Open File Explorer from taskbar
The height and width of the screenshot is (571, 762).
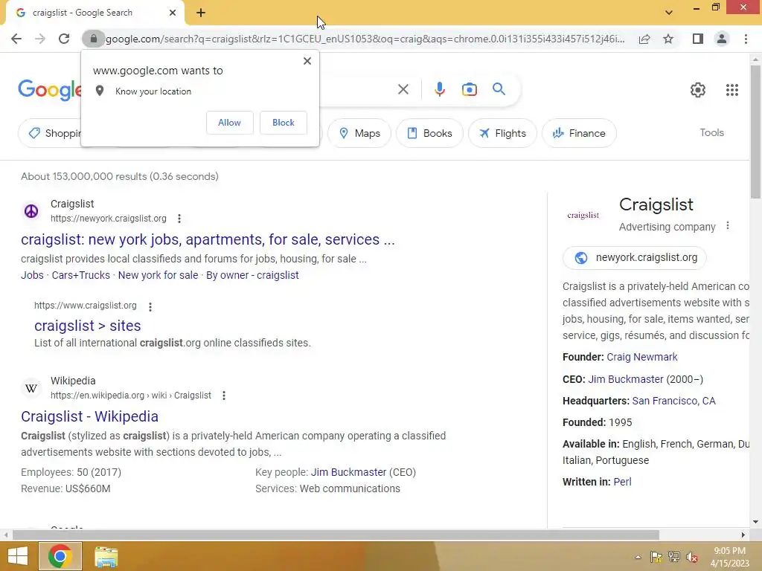(x=106, y=557)
